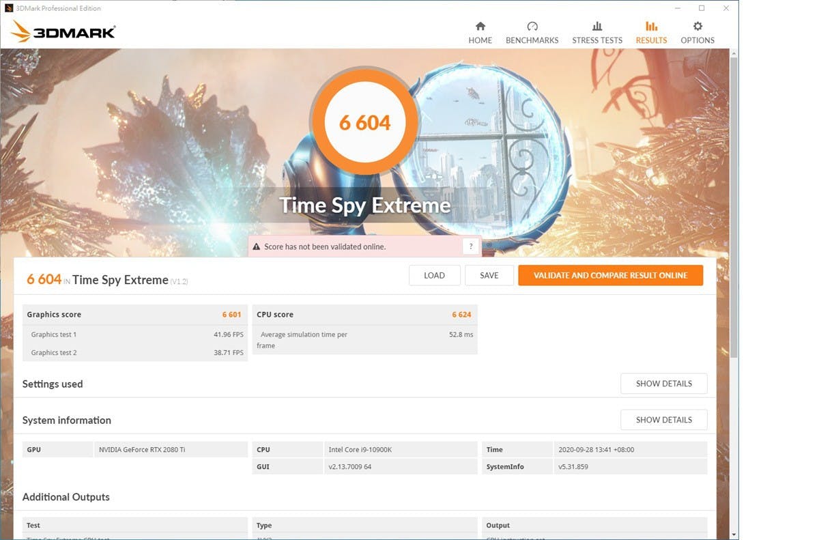Select the Graphics test 2 row label
The height and width of the screenshot is (540, 819).
pos(54,353)
